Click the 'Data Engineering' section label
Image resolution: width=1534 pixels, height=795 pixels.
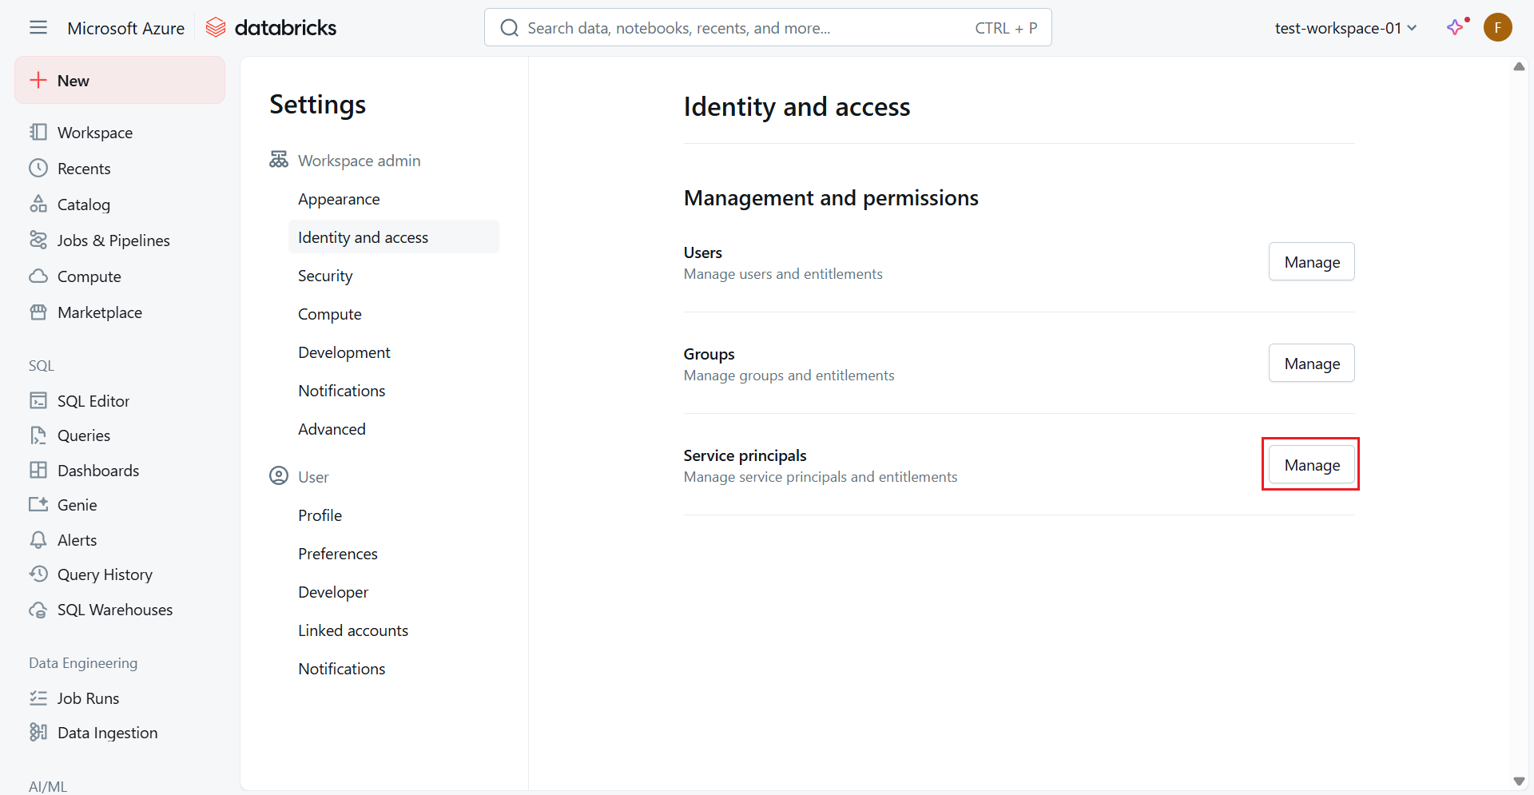pos(83,663)
